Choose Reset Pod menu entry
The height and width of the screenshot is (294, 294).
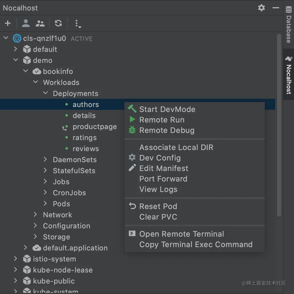point(194,207)
